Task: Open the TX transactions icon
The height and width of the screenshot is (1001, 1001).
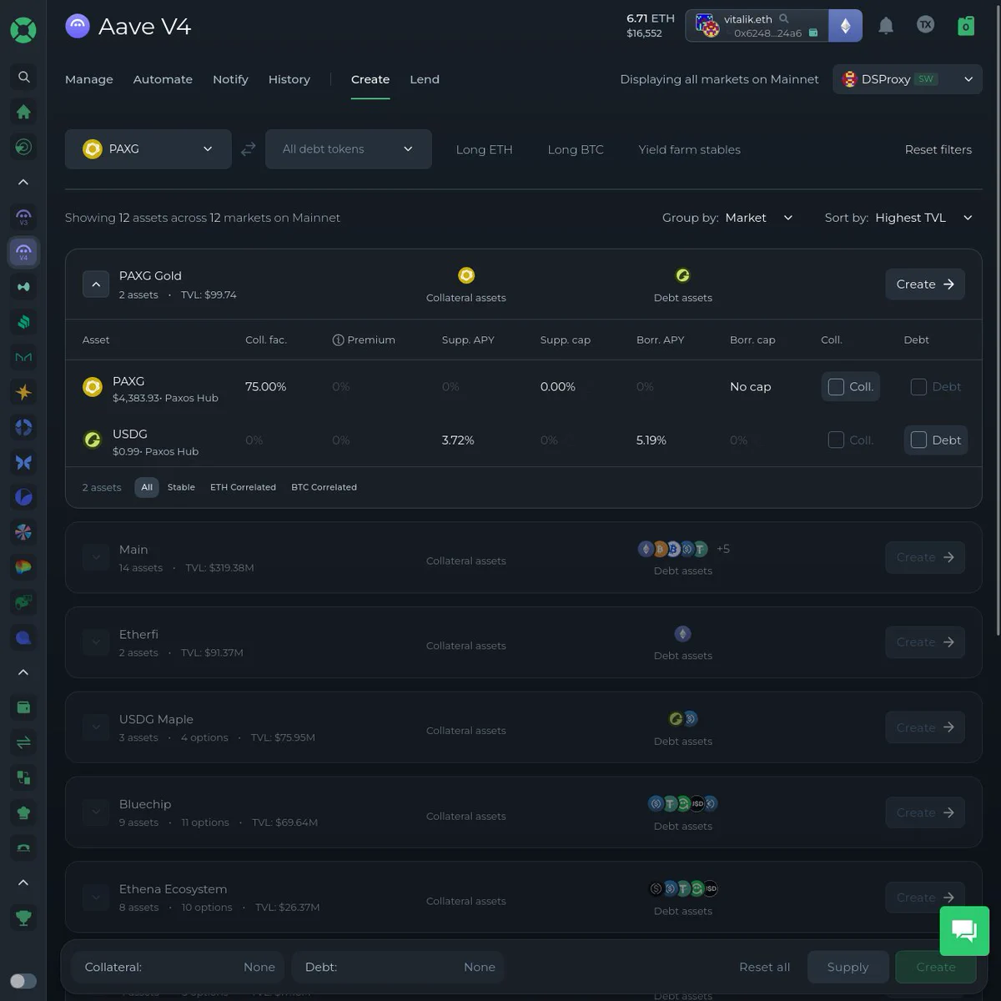Action: 925,25
